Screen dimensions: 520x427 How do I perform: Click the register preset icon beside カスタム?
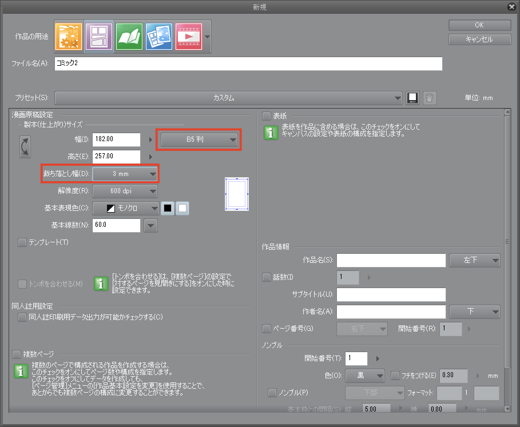[x=412, y=98]
